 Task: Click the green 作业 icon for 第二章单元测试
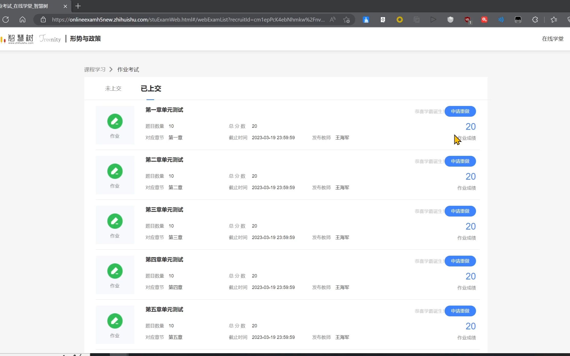pyautogui.click(x=115, y=171)
